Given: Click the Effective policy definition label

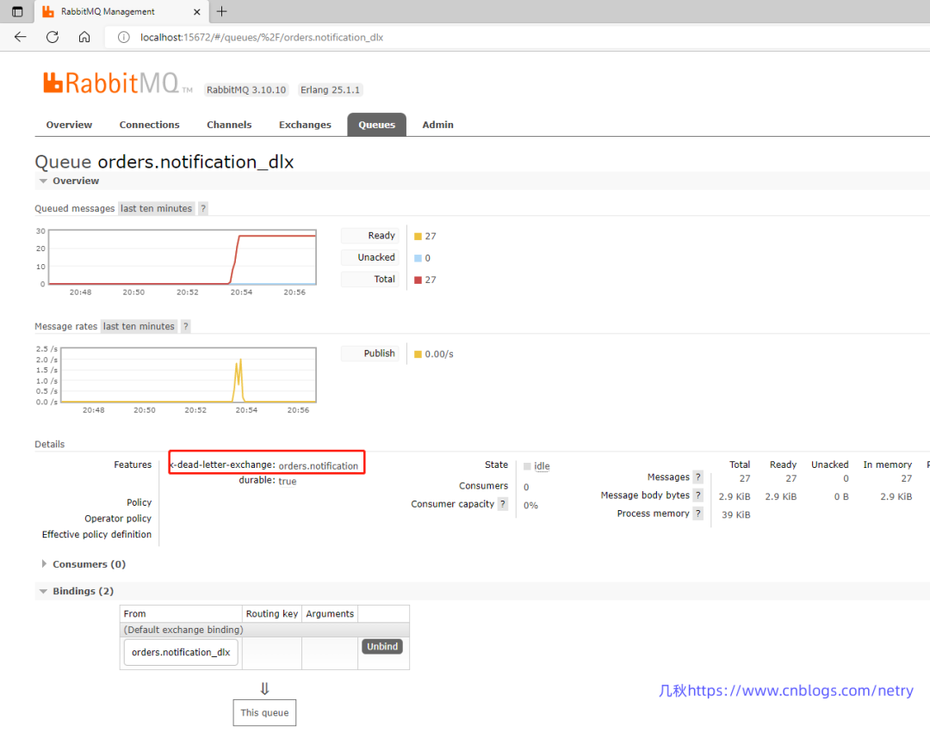Looking at the screenshot, I should (x=96, y=534).
